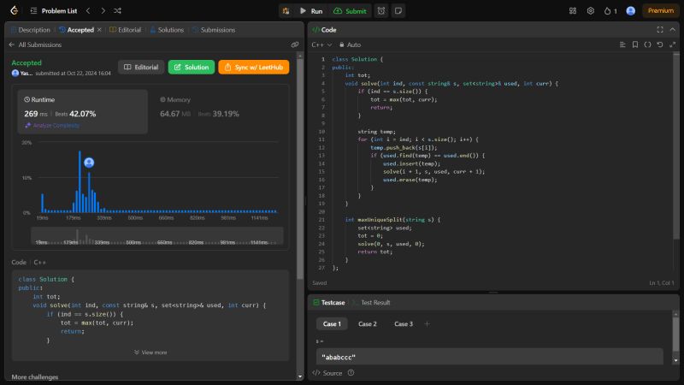The width and height of the screenshot is (684, 385).
Task: Copy submission link icon
Action: coord(295,44)
